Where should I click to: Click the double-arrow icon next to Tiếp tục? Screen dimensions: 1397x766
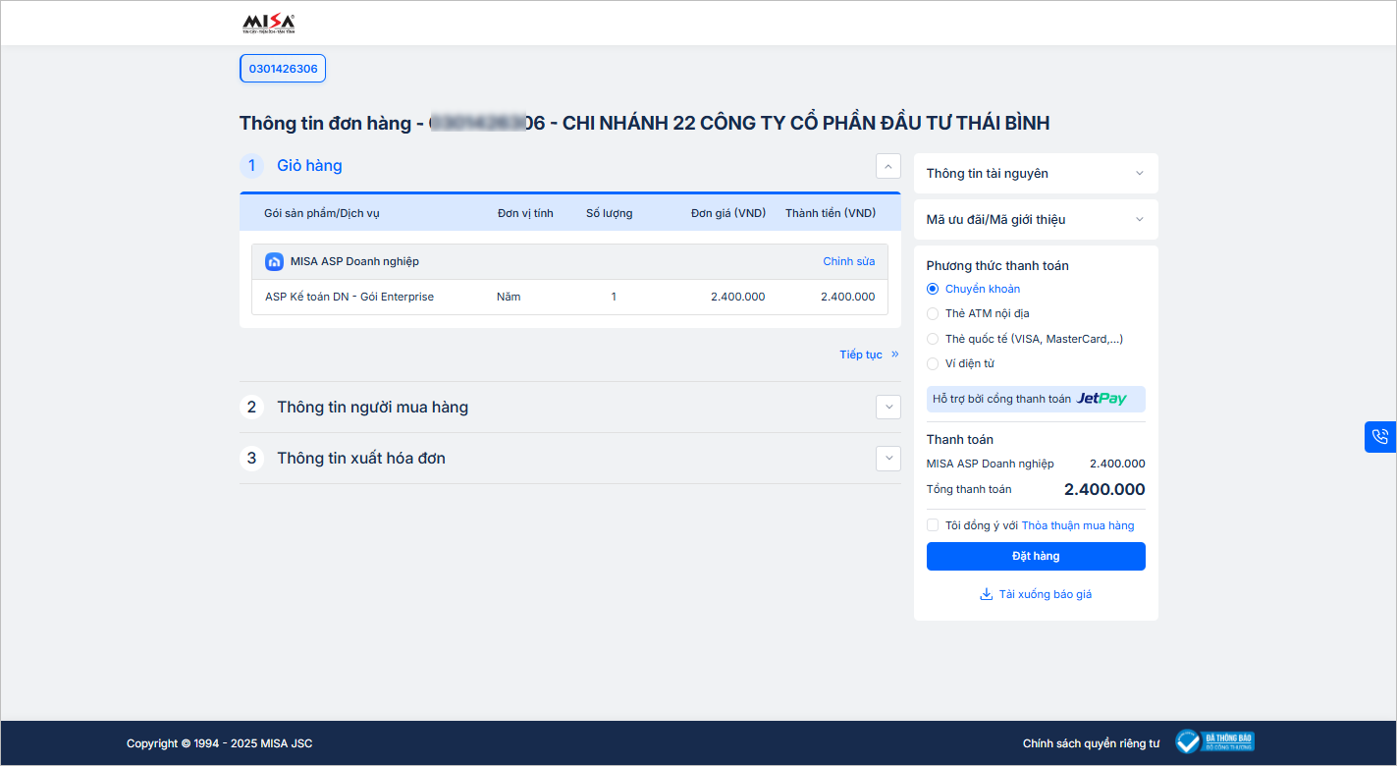895,355
